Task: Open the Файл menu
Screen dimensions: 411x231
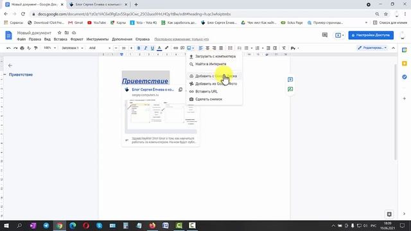Action: pos(21,39)
